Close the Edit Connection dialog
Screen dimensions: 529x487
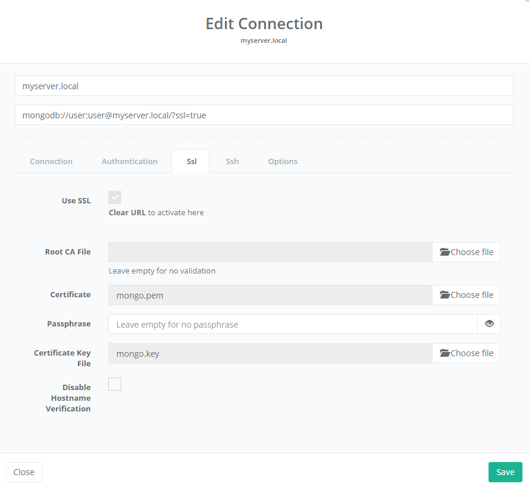24,472
